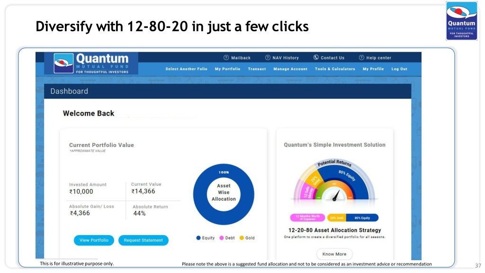Open the Help center link
485x273 pixels.
(378, 58)
